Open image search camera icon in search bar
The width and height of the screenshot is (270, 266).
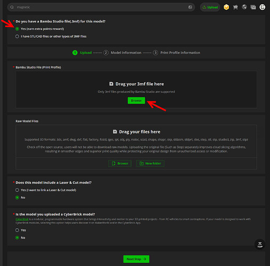190,7
